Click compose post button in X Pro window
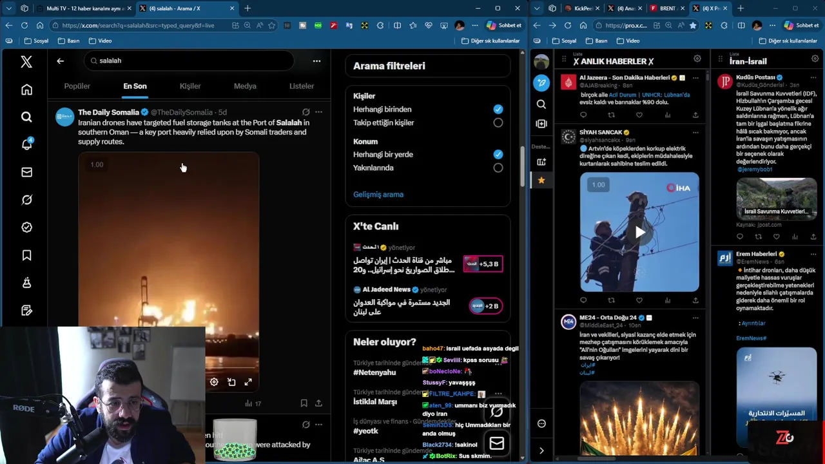 point(541,82)
